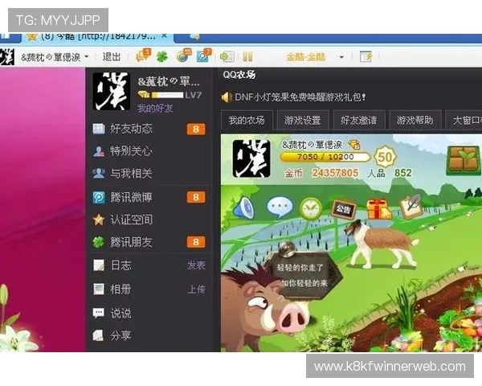The image size is (482, 386).
Task: Click the 腾讯朋友 clover icon
Action: click(x=99, y=242)
